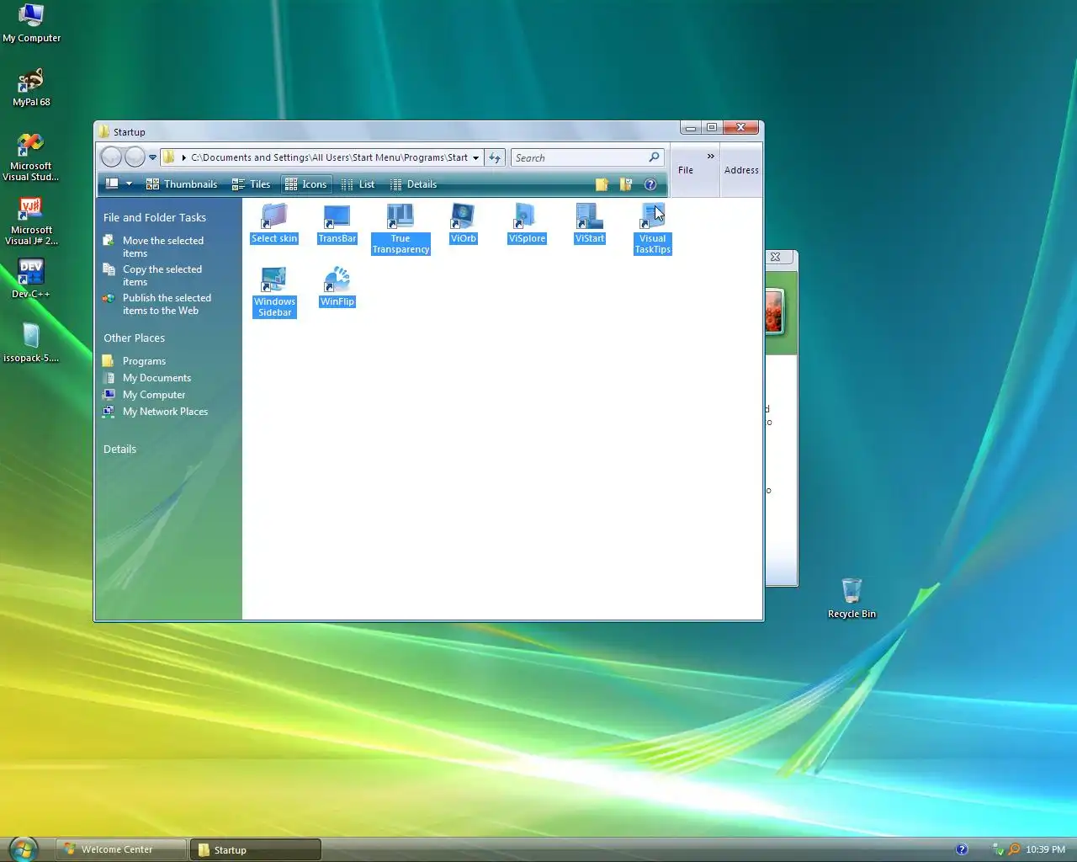The image size is (1077, 862).
Task: Close the Welcome Center window behind
Action: point(776,257)
